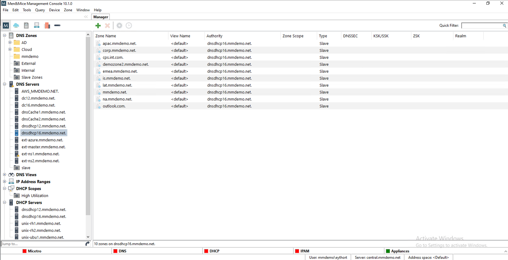508x260 pixels.
Task: Select the Men&Mice M manager icon
Action: click(6, 25)
